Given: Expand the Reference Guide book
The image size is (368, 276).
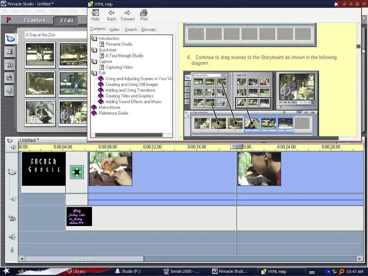Looking at the screenshot, I should tap(95, 113).
